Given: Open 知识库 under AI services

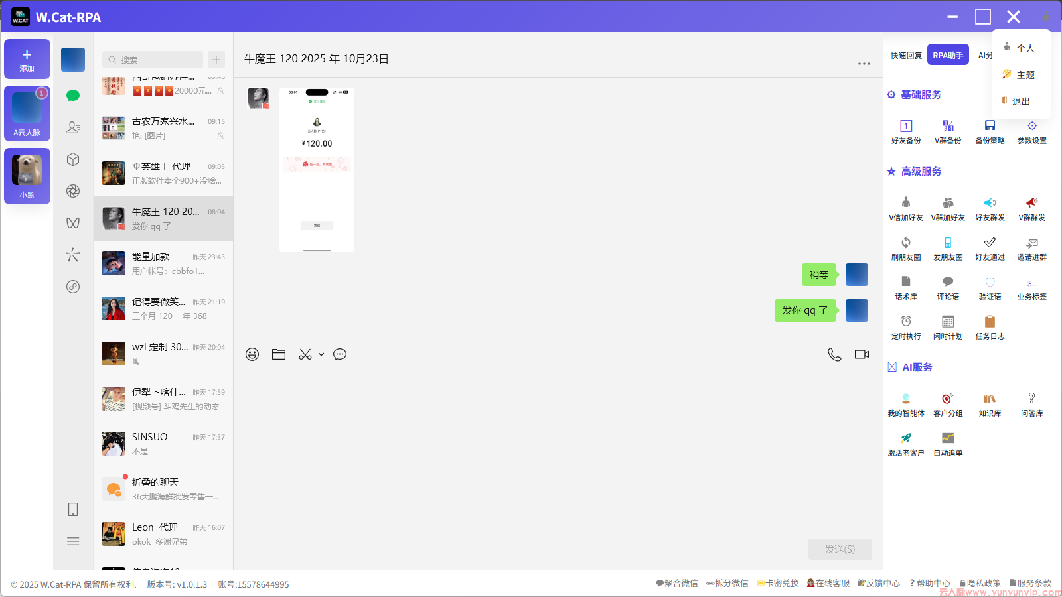Looking at the screenshot, I should pos(990,404).
